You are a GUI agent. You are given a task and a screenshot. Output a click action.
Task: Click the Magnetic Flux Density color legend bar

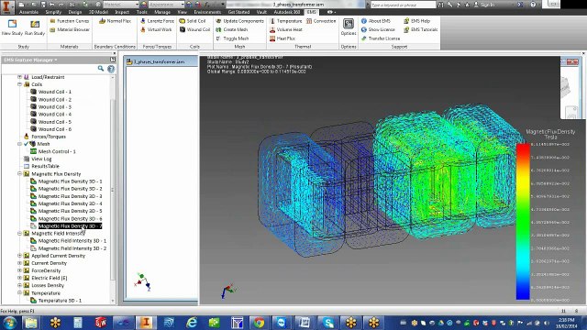click(x=523, y=222)
